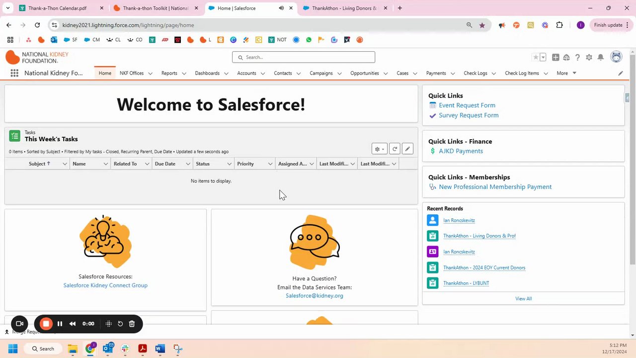The image size is (636, 358).
Task: Open ThankAthon - 2024 EOY Current Donors record
Action: click(x=484, y=268)
